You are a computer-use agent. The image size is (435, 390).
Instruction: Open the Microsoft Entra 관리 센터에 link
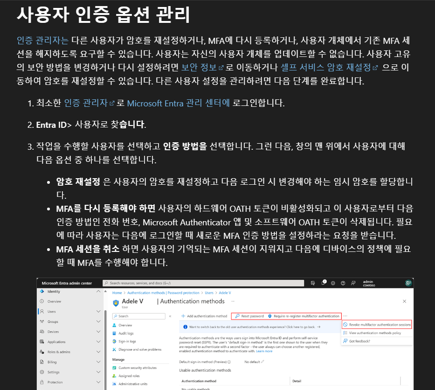pyautogui.click(x=179, y=103)
